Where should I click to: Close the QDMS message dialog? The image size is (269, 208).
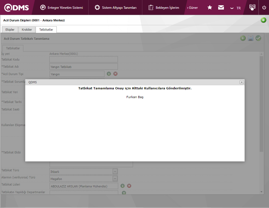pyautogui.click(x=241, y=82)
